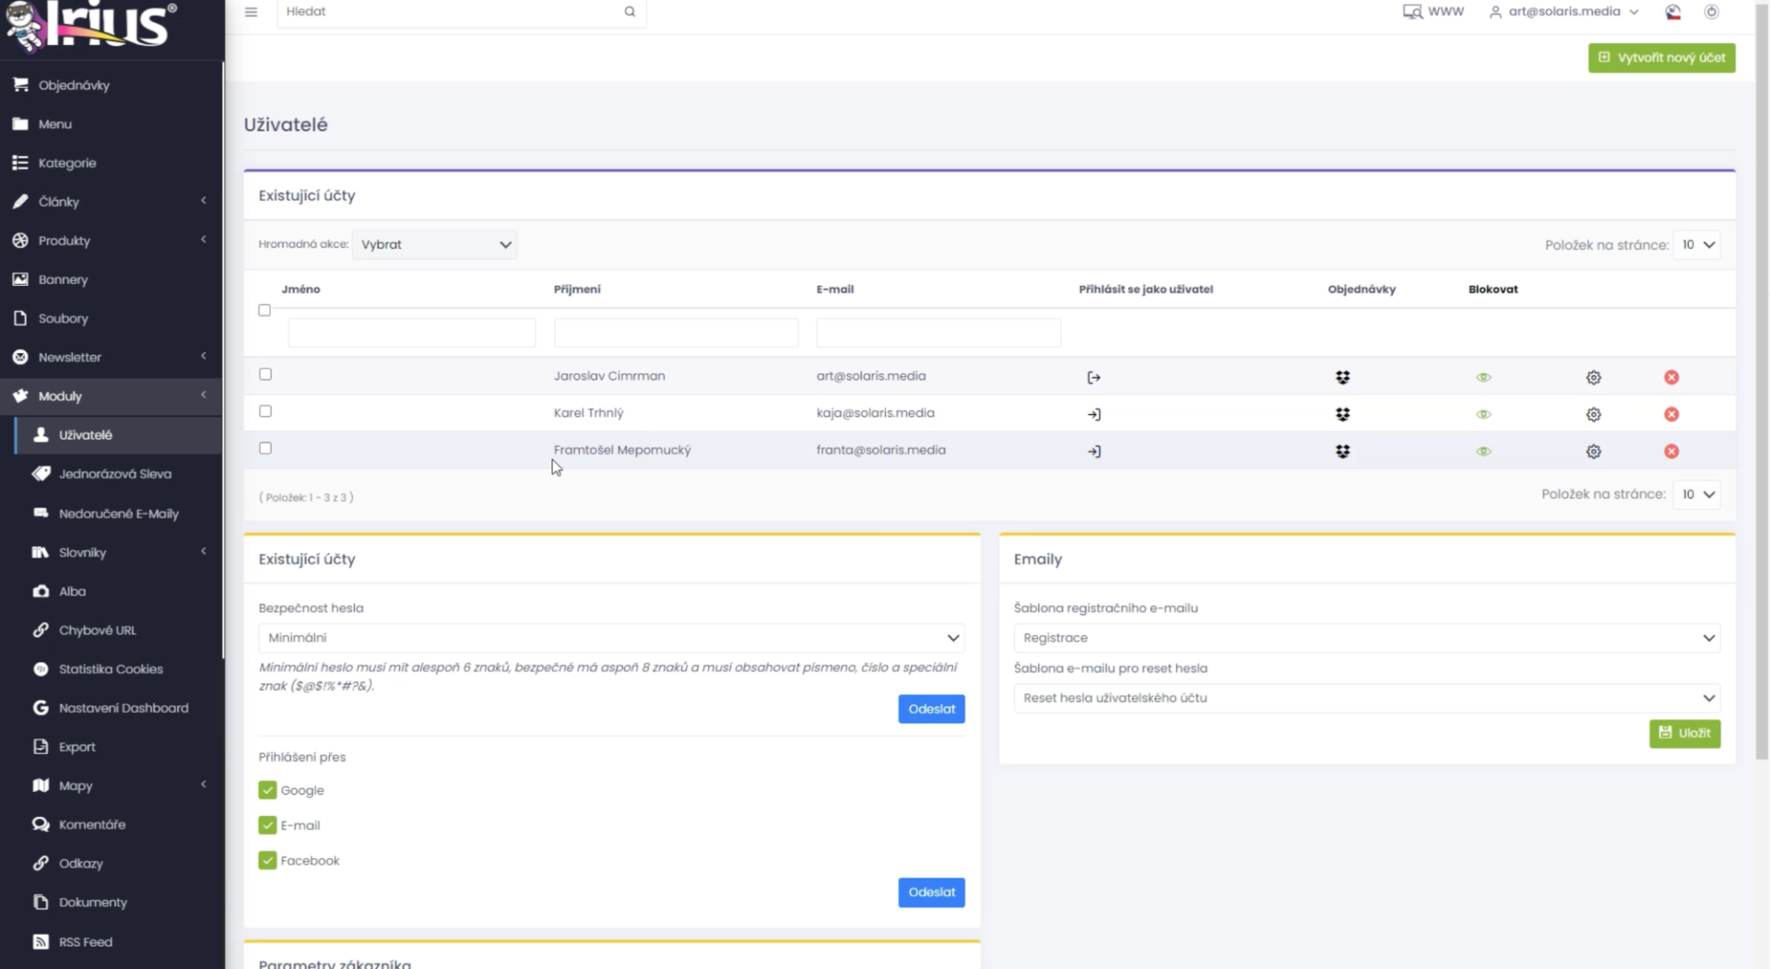The height and width of the screenshot is (969, 1770).
Task: Select checkbox for Framtošel Mepomucký row
Action: (265, 448)
